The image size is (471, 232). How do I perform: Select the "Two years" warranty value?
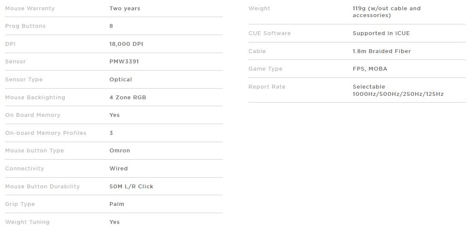pyautogui.click(x=125, y=9)
